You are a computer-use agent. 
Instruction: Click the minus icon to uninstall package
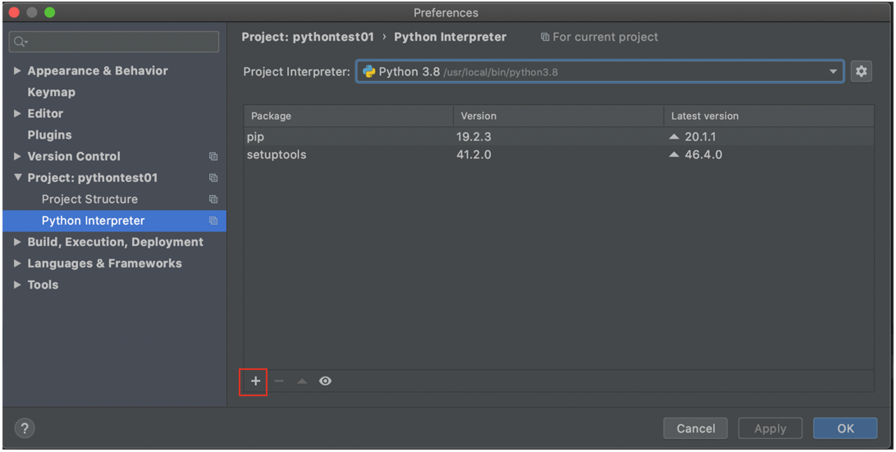coord(279,381)
